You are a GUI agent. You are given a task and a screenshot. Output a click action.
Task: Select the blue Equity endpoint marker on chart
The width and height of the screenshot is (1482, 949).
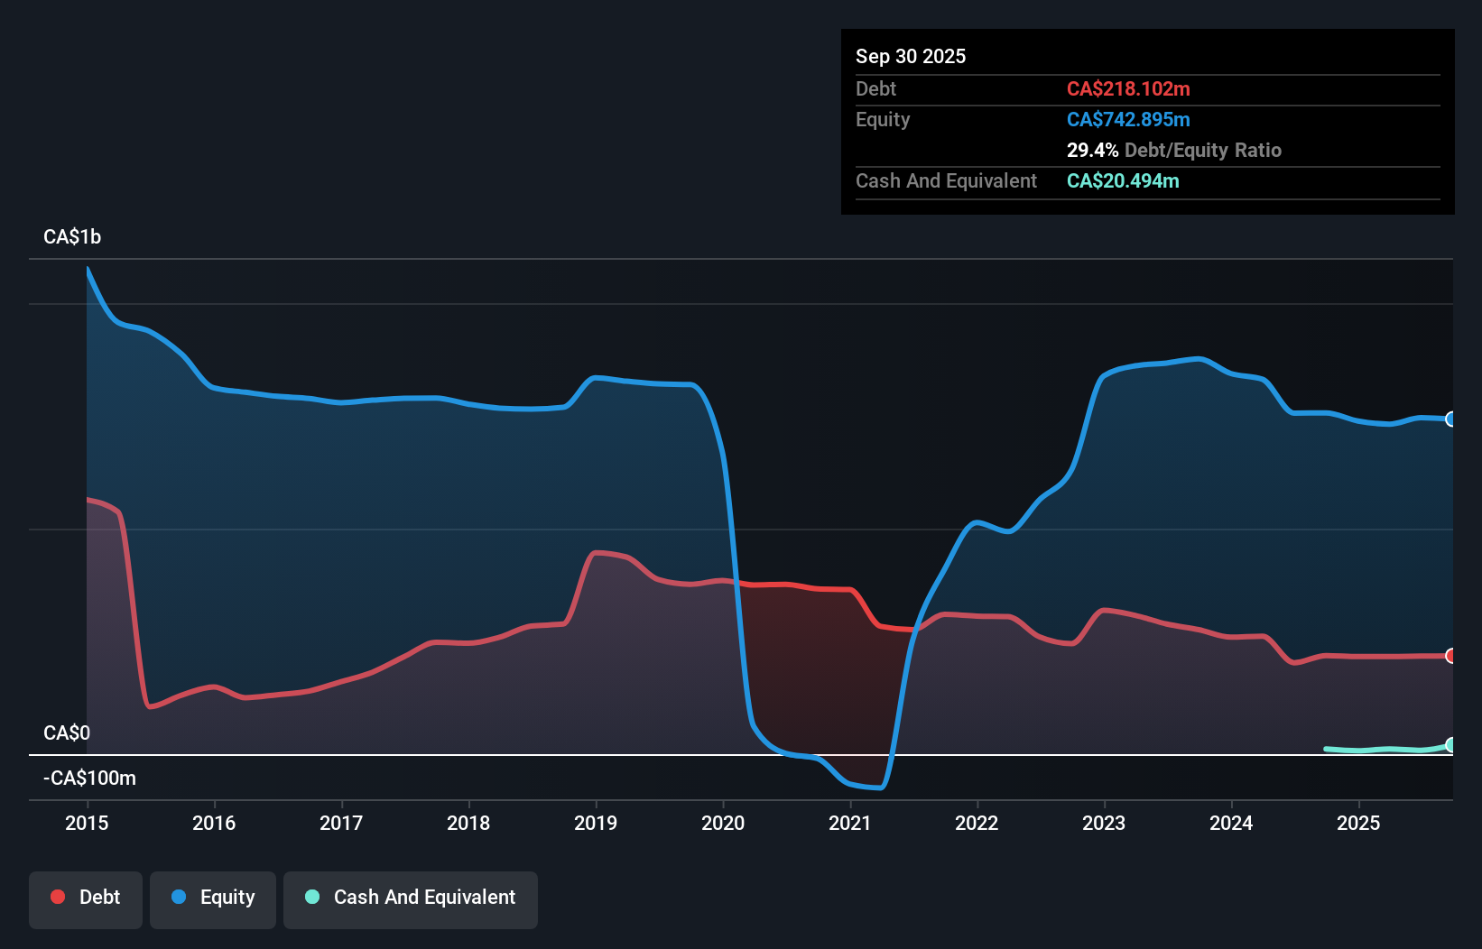1450,419
